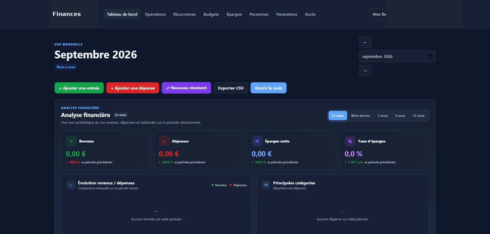The image size is (490, 234).
Task: Export data with 'Exporter CSV'
Action: (231, 88)
